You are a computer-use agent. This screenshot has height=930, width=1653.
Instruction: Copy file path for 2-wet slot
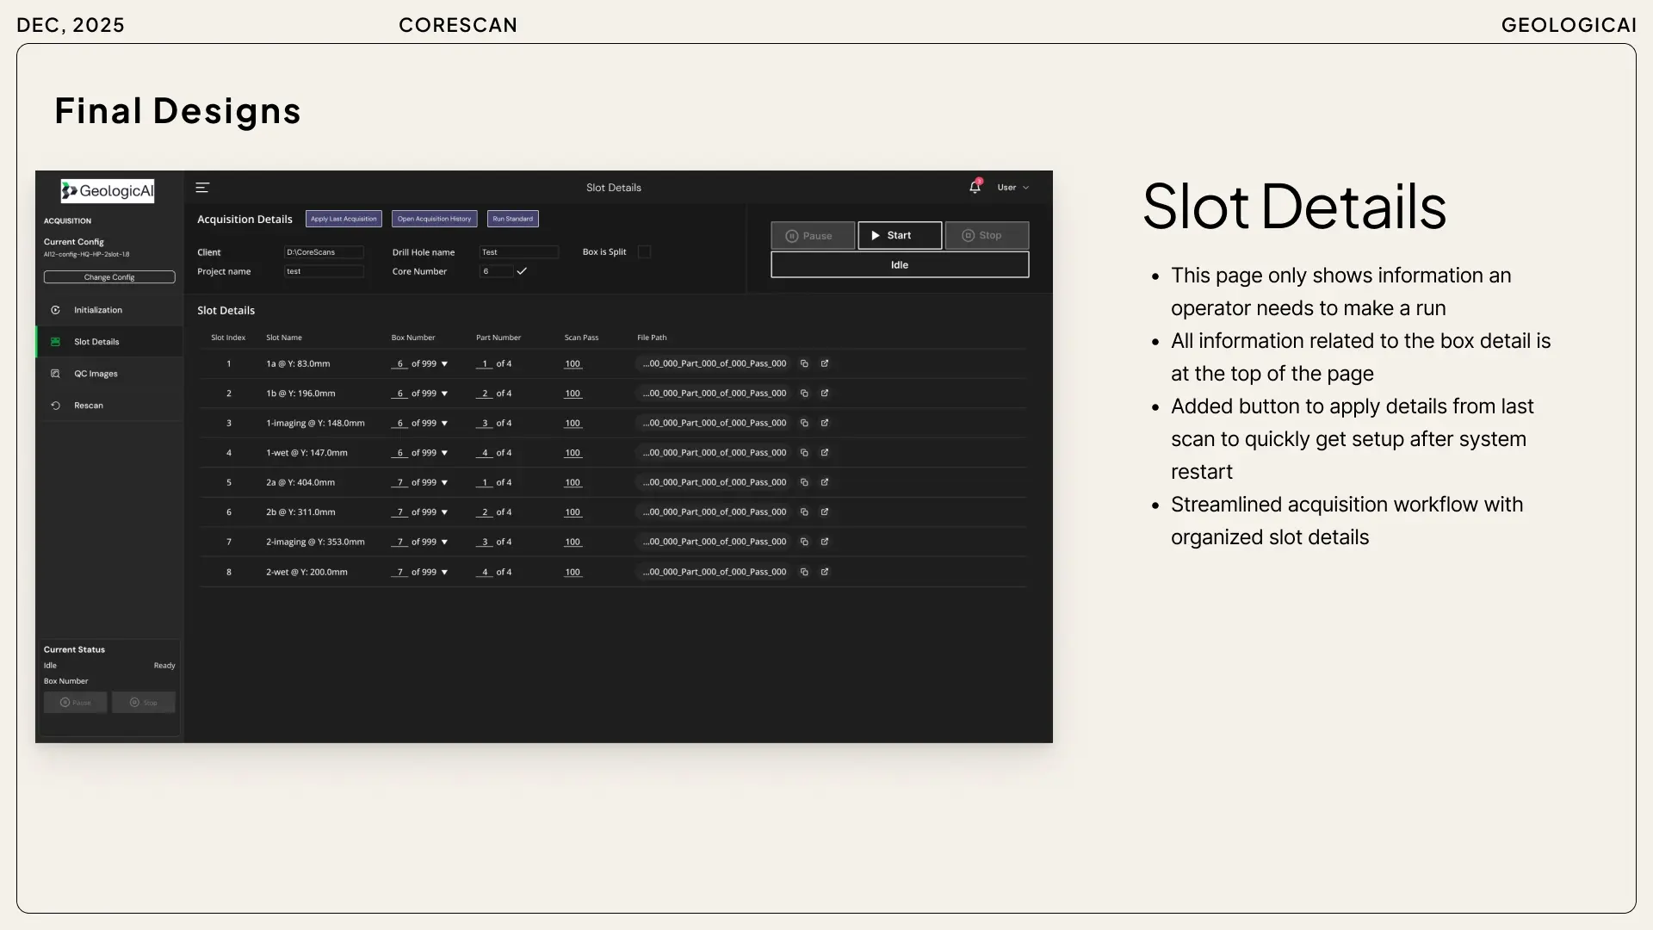[804, 572]
